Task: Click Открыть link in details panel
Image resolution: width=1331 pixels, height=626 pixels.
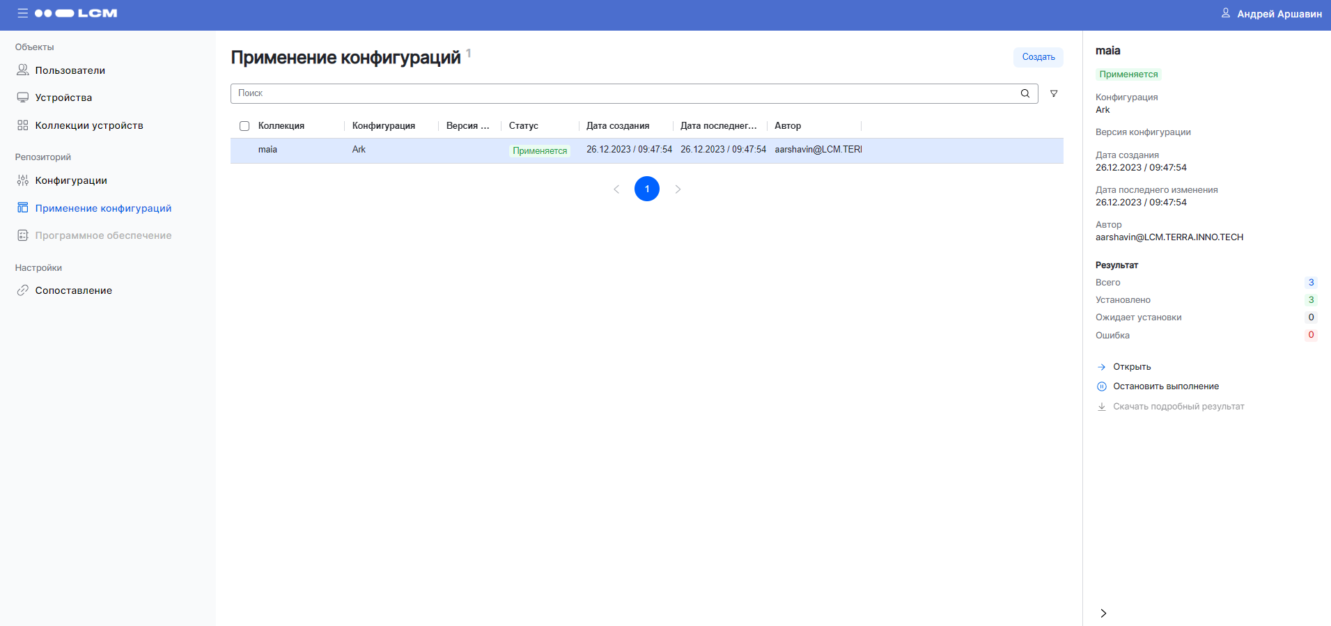Action: coord(1131,367)
